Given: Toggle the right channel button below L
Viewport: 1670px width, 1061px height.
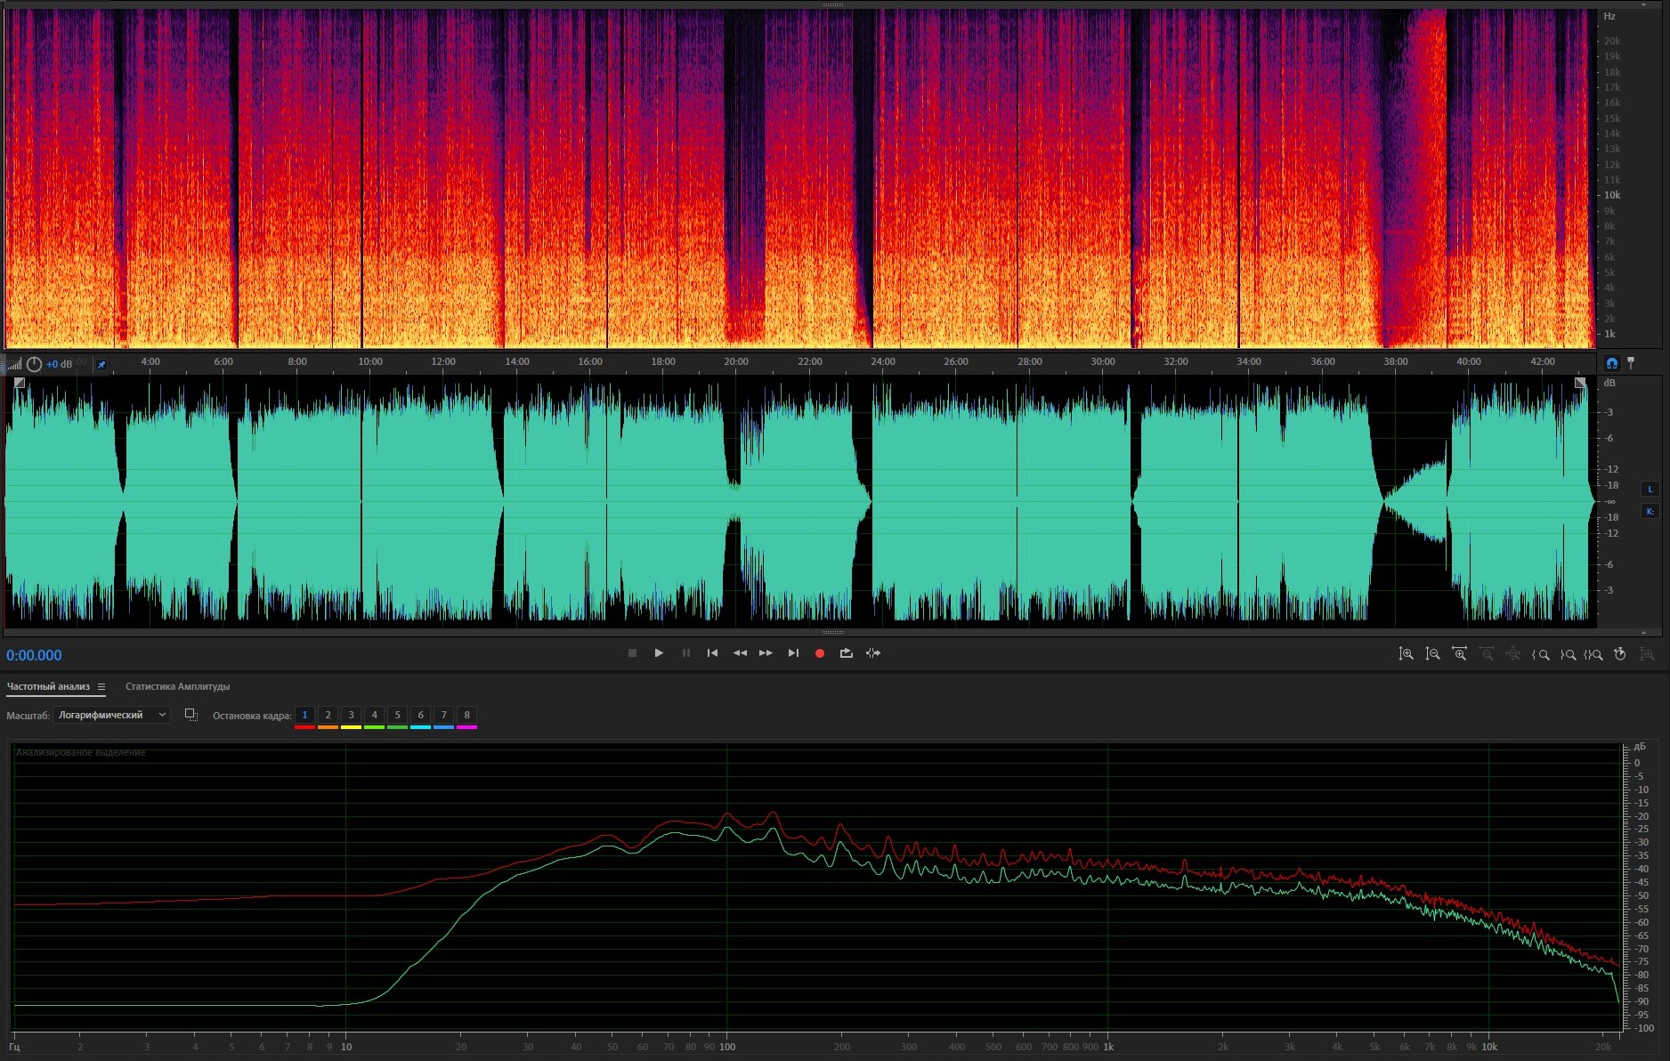Looking at the screenshot, I should pos(1650,511).
